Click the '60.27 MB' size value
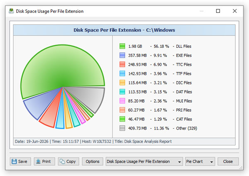Screen dimensions: 249x176 [x=137, y=110]
